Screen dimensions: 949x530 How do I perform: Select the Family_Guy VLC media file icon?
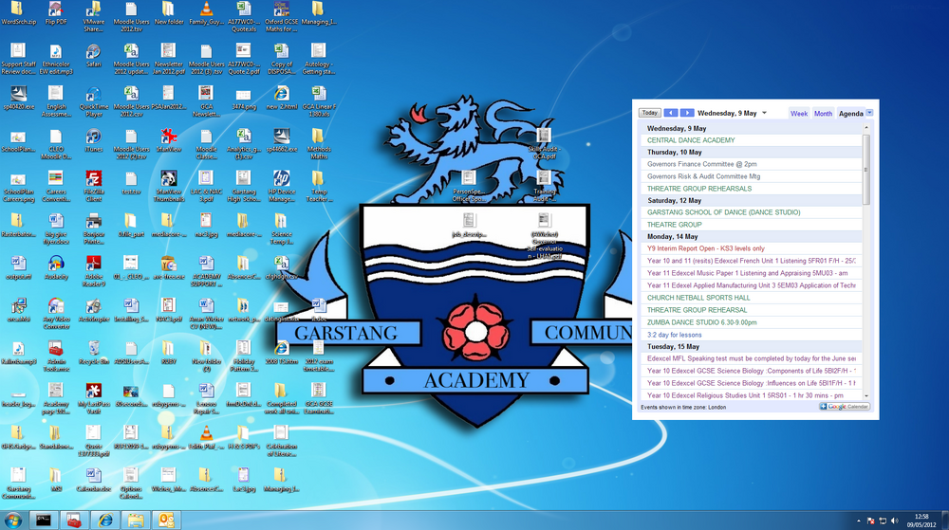[x=206, y=13]
